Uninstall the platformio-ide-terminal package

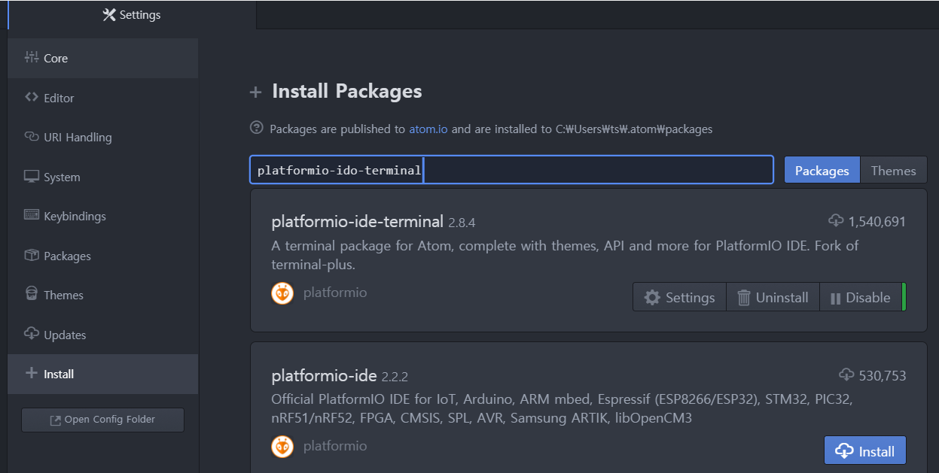click(773, 297)
